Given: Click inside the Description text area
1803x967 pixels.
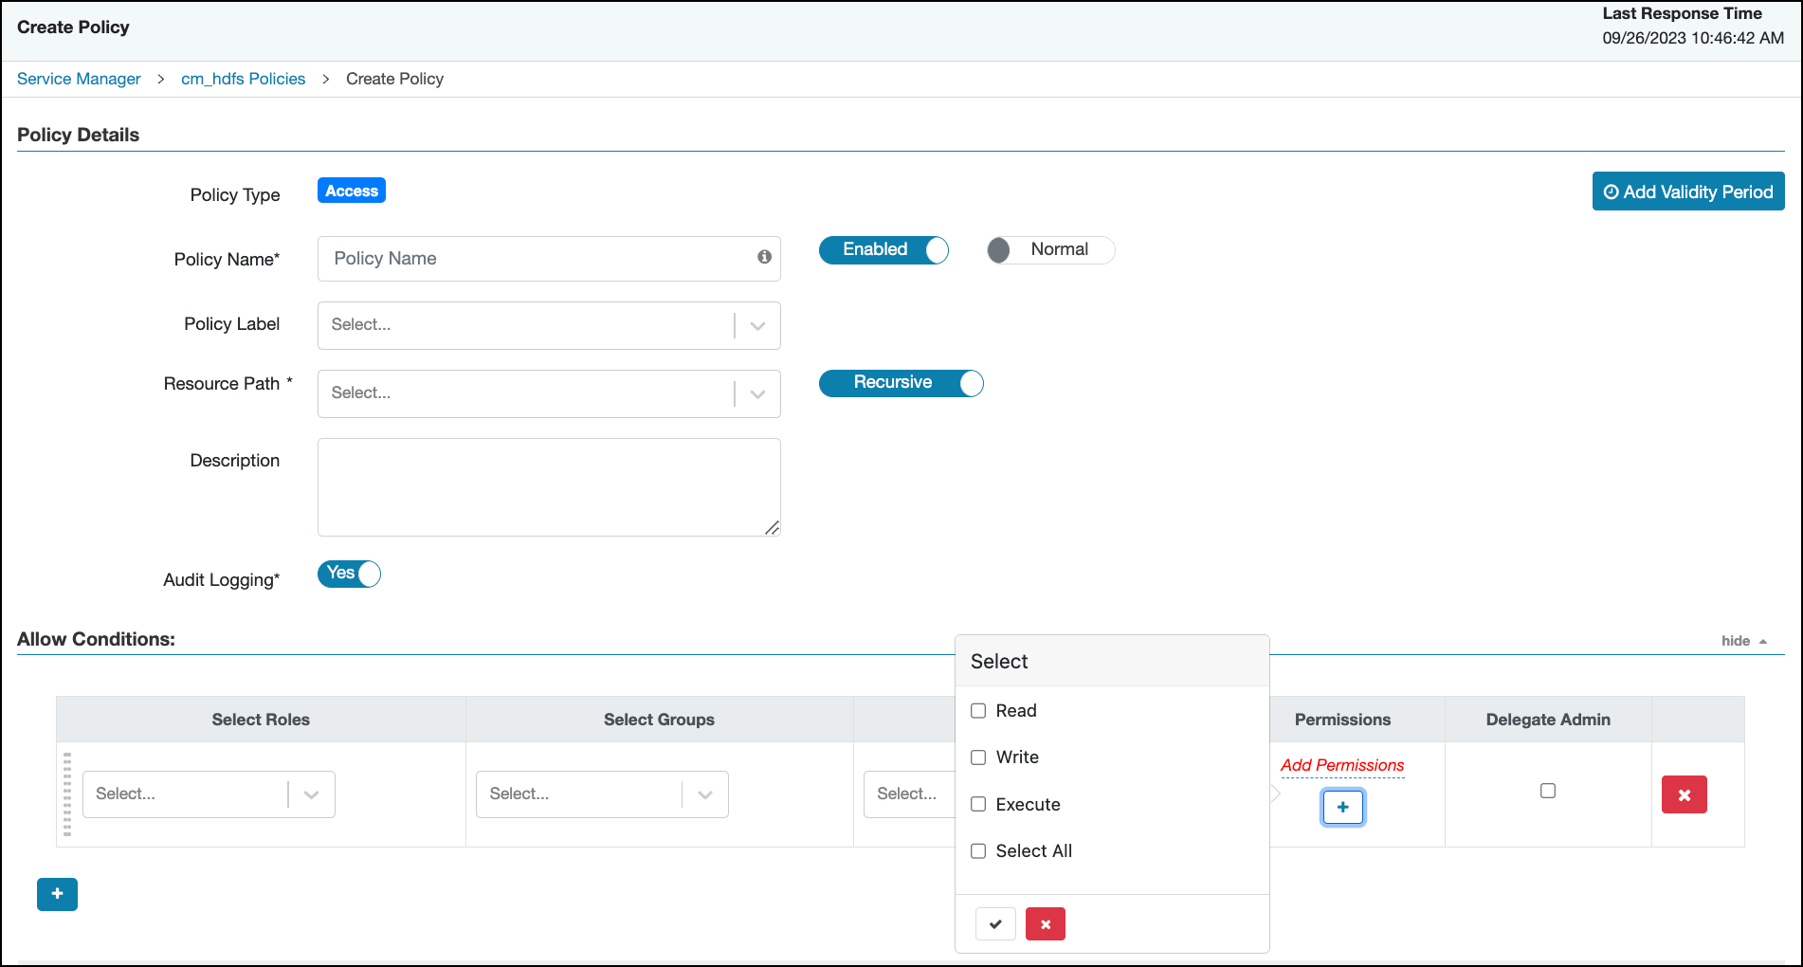Looking at the screenshot, I should (548, 485).
